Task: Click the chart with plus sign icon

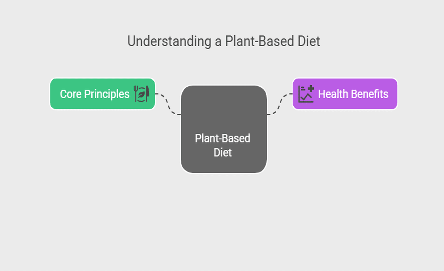Action: (x=306, y=94)
